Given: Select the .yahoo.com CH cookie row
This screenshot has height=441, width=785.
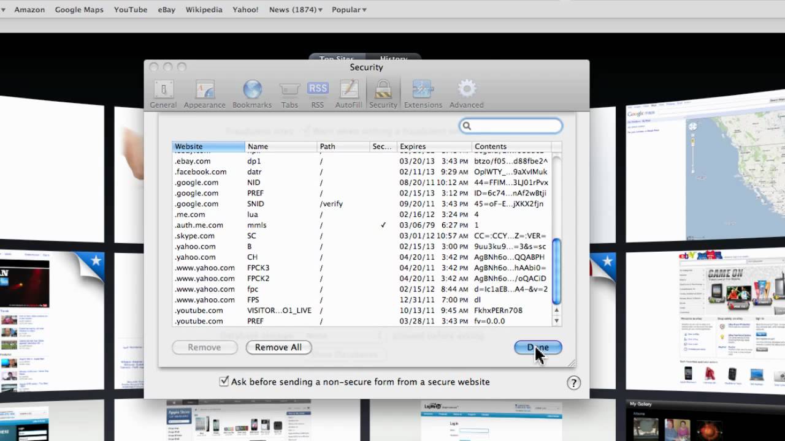Looking at the screenshot, I should [x=362, y=257].
